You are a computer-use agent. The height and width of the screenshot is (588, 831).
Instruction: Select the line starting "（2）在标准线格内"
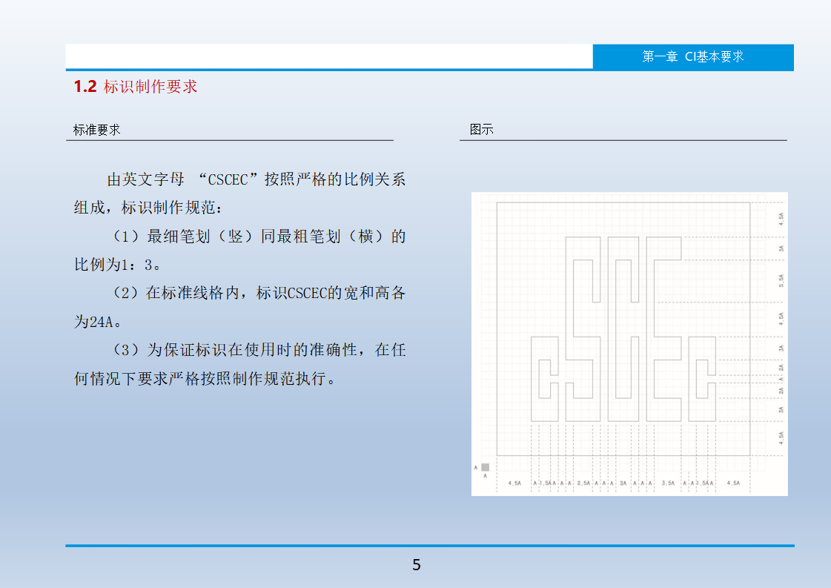click(x=259, y=293)
